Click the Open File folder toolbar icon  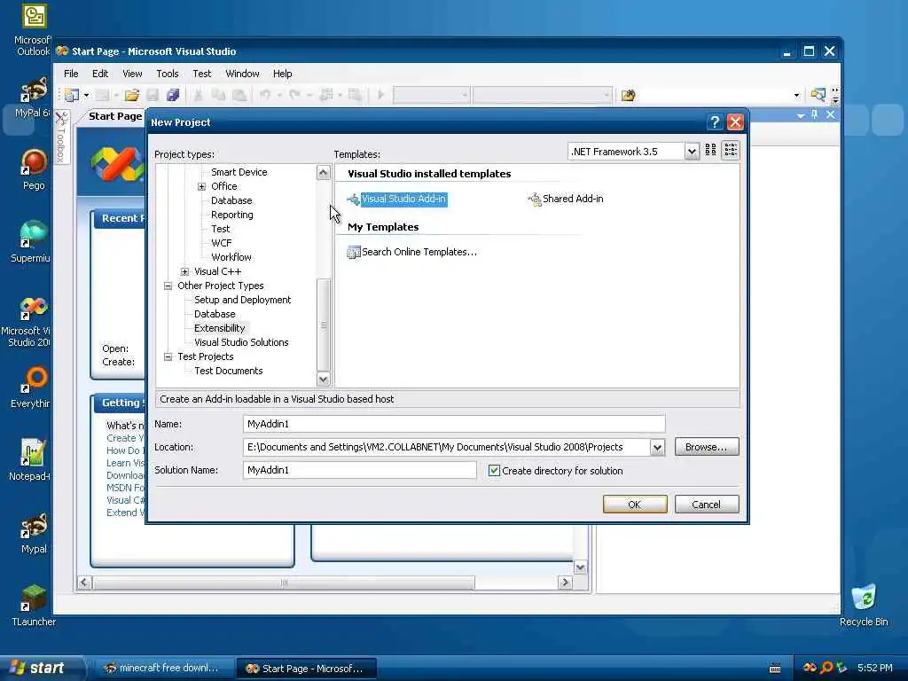132,94
